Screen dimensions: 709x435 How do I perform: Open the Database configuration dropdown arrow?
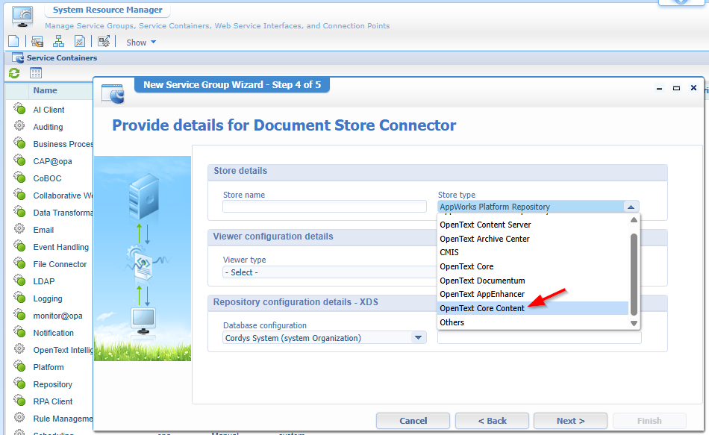[418, 338]
